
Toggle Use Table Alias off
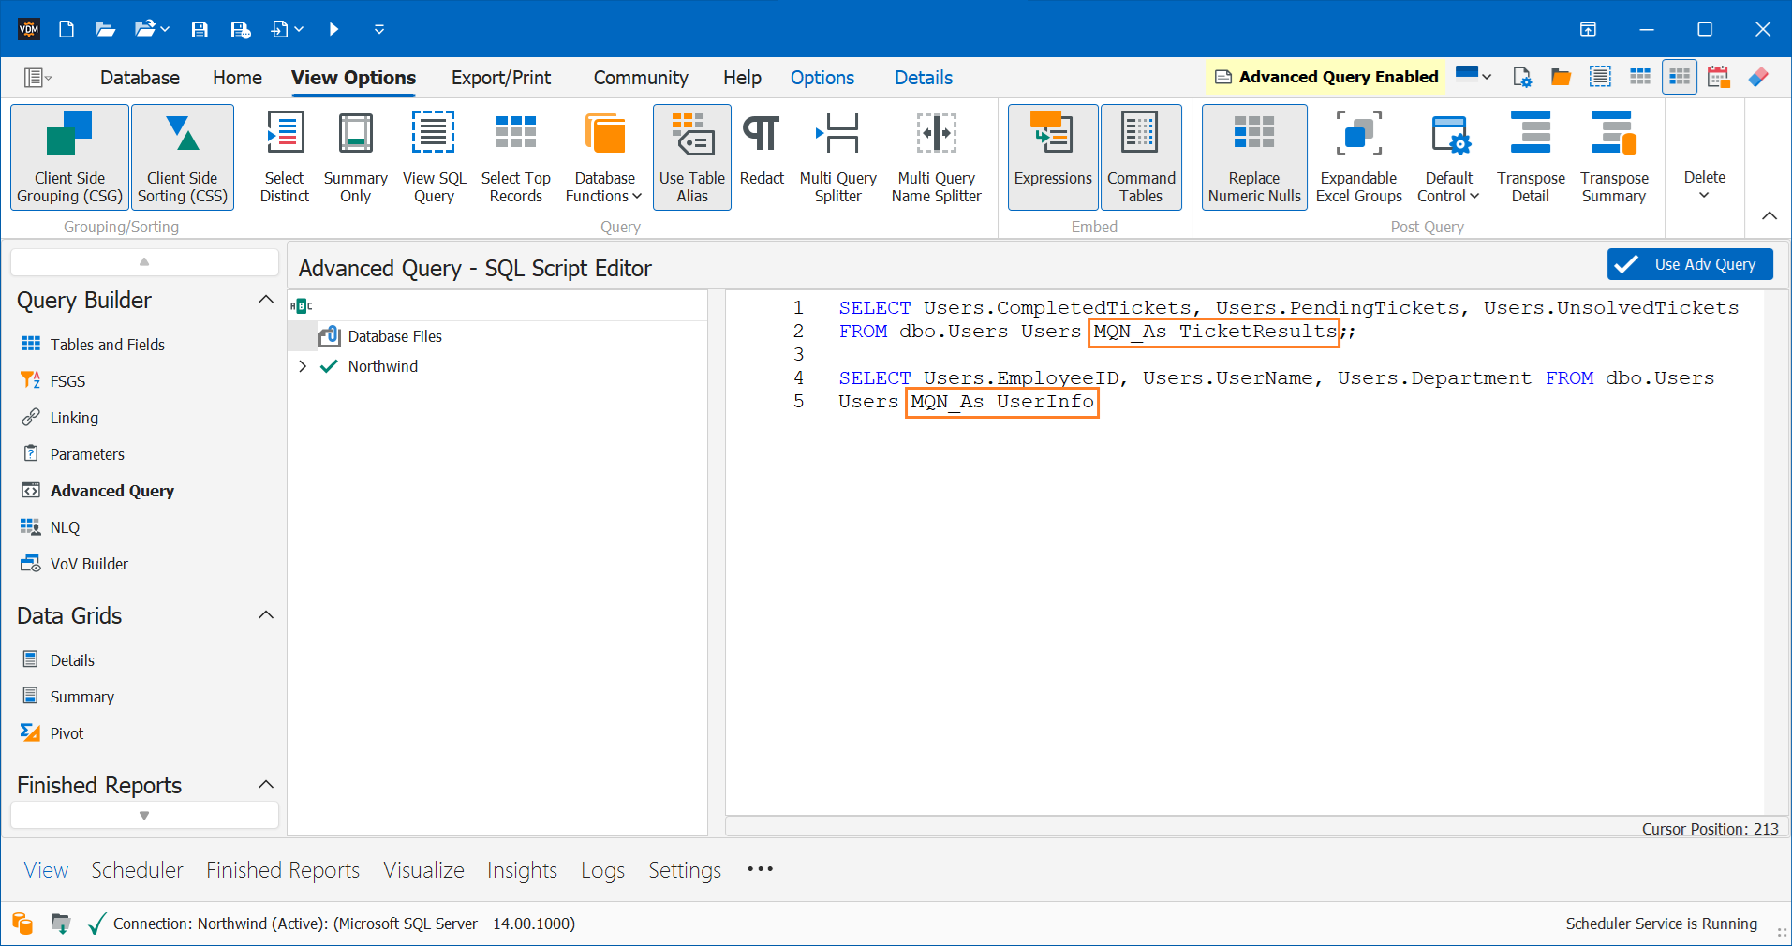point(691,157)
